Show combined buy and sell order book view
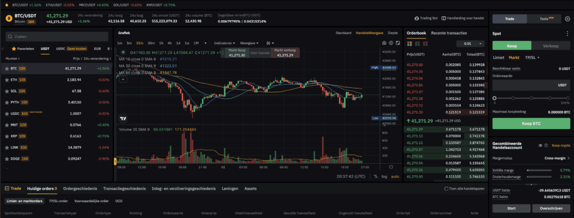The image size is (574, 218). click(x=409, y=44)
